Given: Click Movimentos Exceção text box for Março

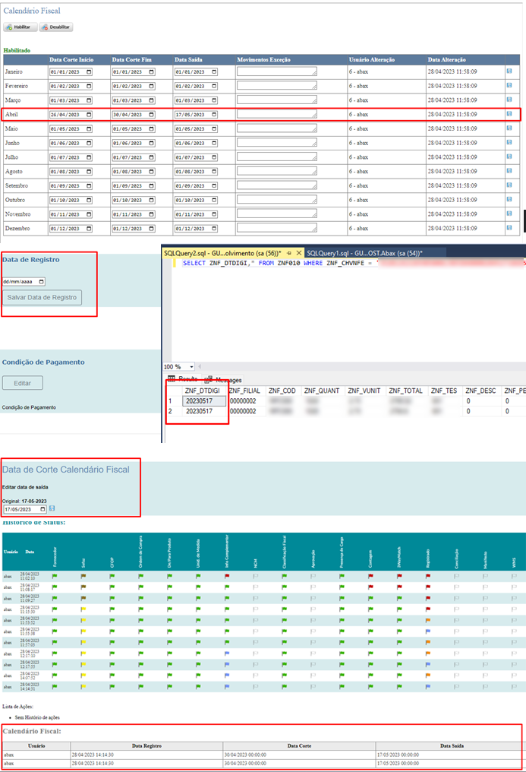Looking at the screenshot, I should (276, 100).
